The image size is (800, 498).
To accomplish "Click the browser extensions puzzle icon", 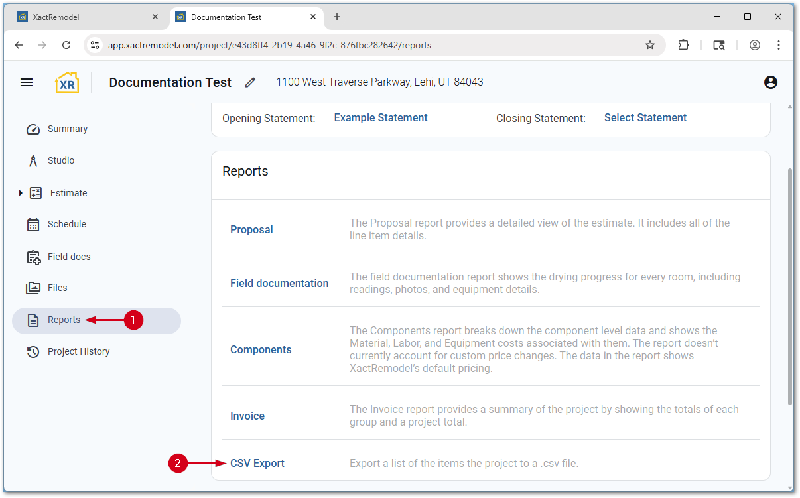I will click(683, 45).
